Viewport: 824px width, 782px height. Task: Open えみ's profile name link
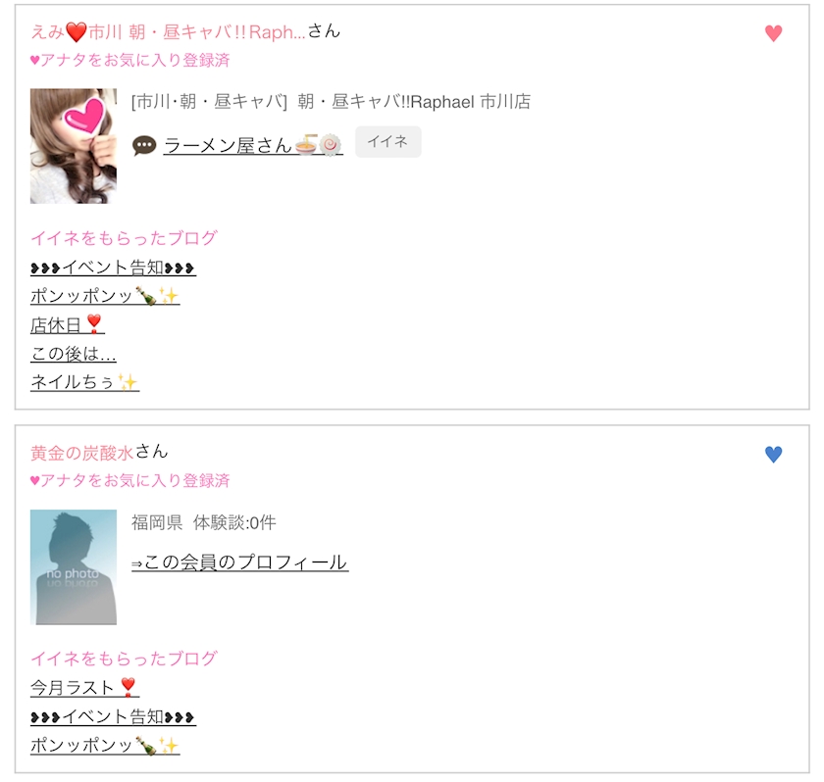[x=168, y=32]
